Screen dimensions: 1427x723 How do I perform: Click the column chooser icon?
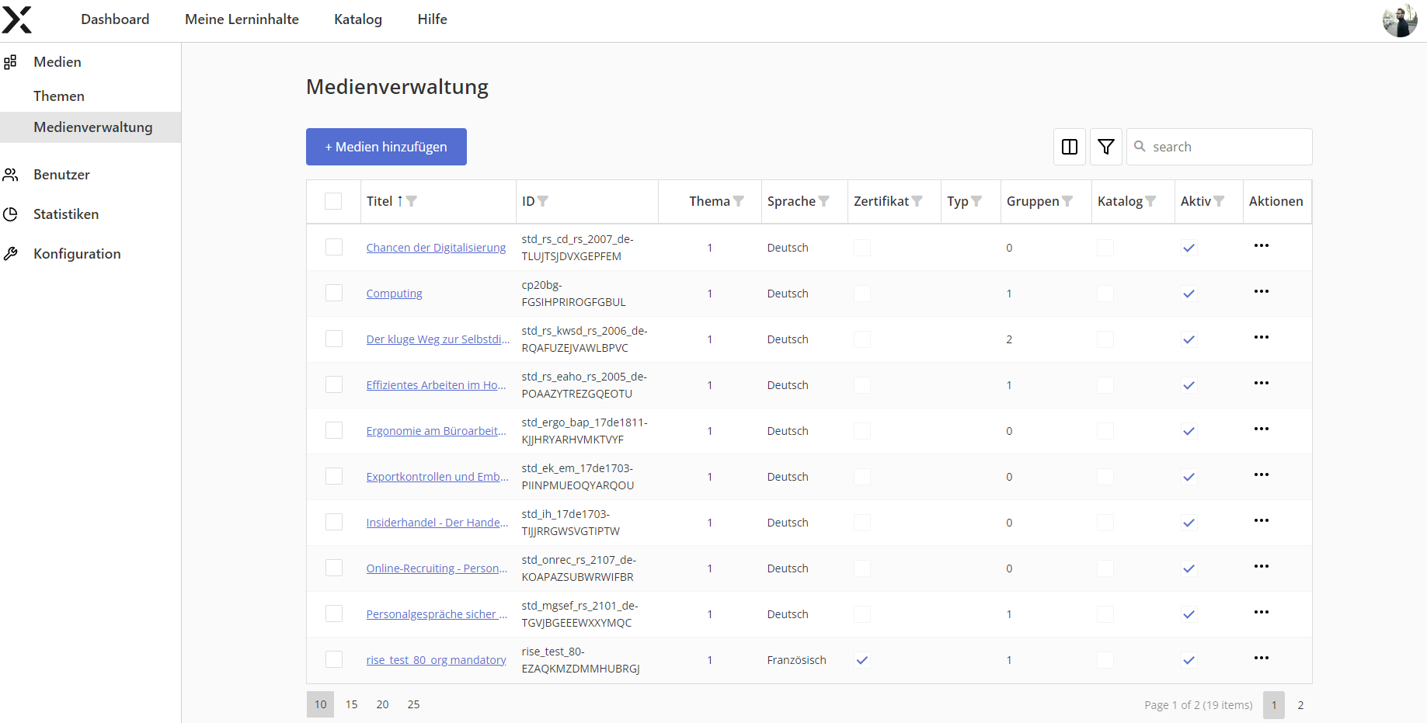coord(1069,147)
